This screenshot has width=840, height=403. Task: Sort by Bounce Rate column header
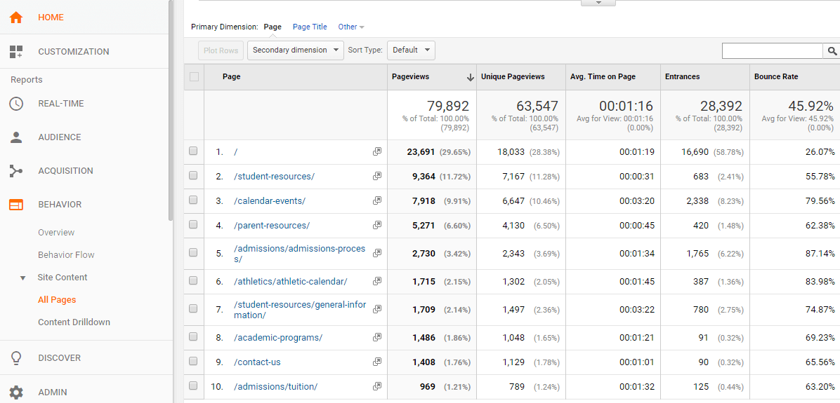[776, 76]
